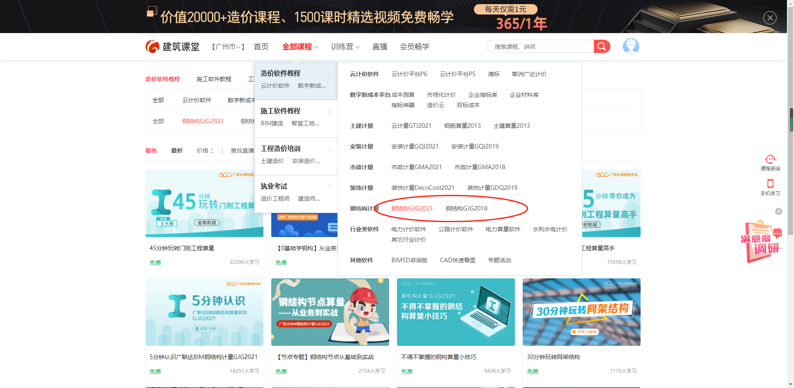Open 造价云 menu link
Image resolution: width=794 pixels, height=388 pixels.
point(435,105)
